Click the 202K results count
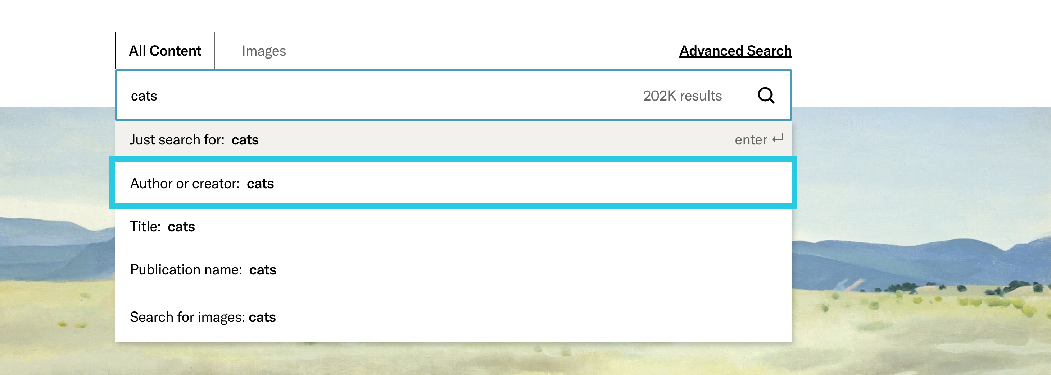 (x=682, y=96)
